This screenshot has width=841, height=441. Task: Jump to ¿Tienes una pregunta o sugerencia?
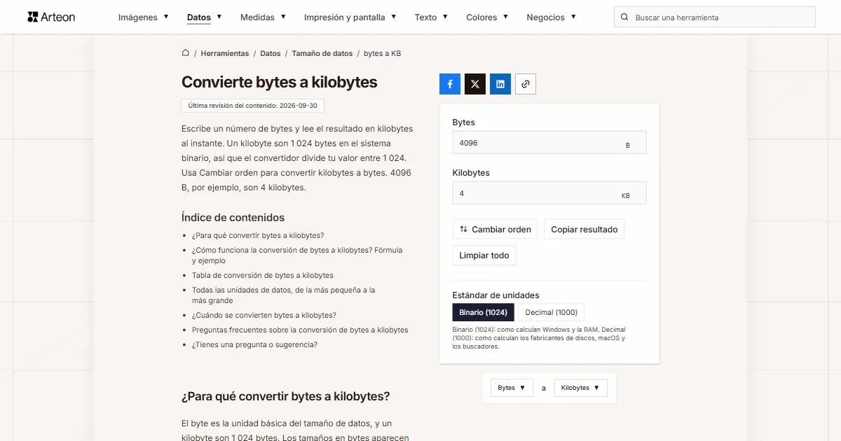(x=255, y=344)
